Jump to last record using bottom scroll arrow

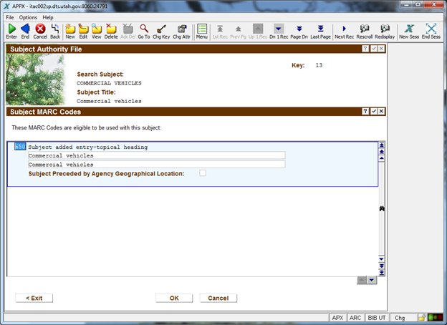pyautogui.click(x=382, y=272)
